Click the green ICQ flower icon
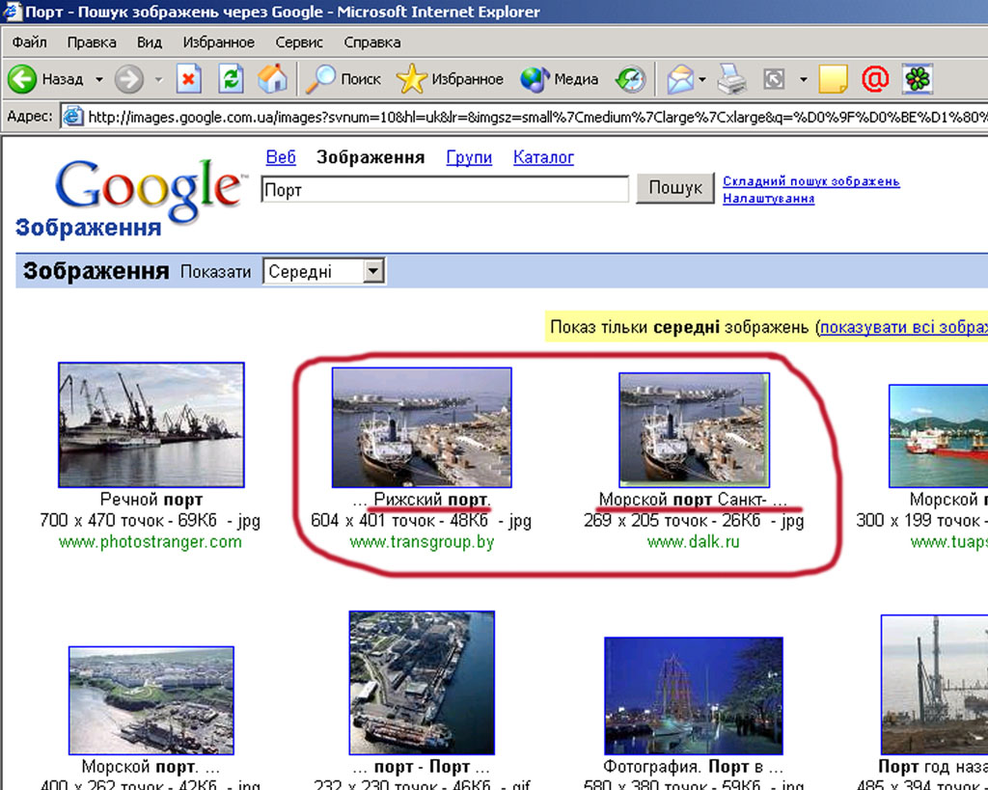The width and height of the screenshot is (988, 790). point(917,79)
